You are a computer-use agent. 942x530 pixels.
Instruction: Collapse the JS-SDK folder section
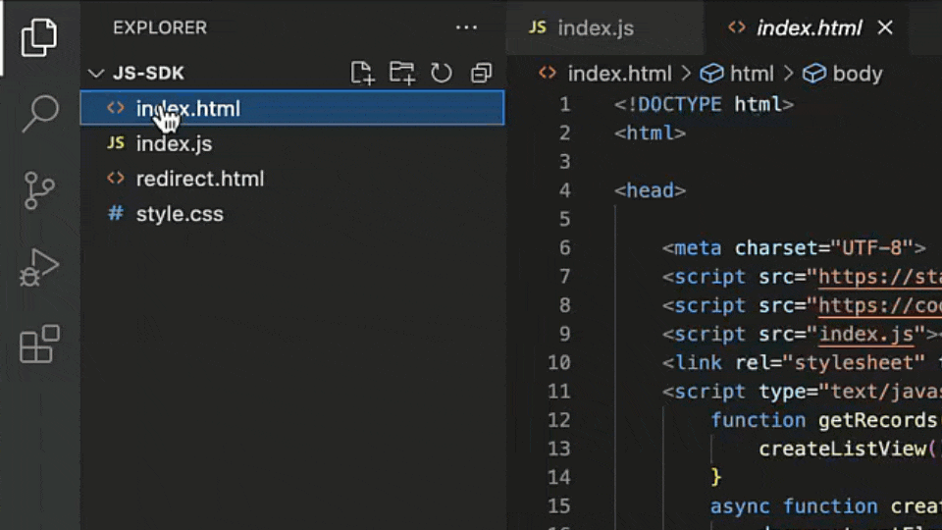click(x=96, y=74)
